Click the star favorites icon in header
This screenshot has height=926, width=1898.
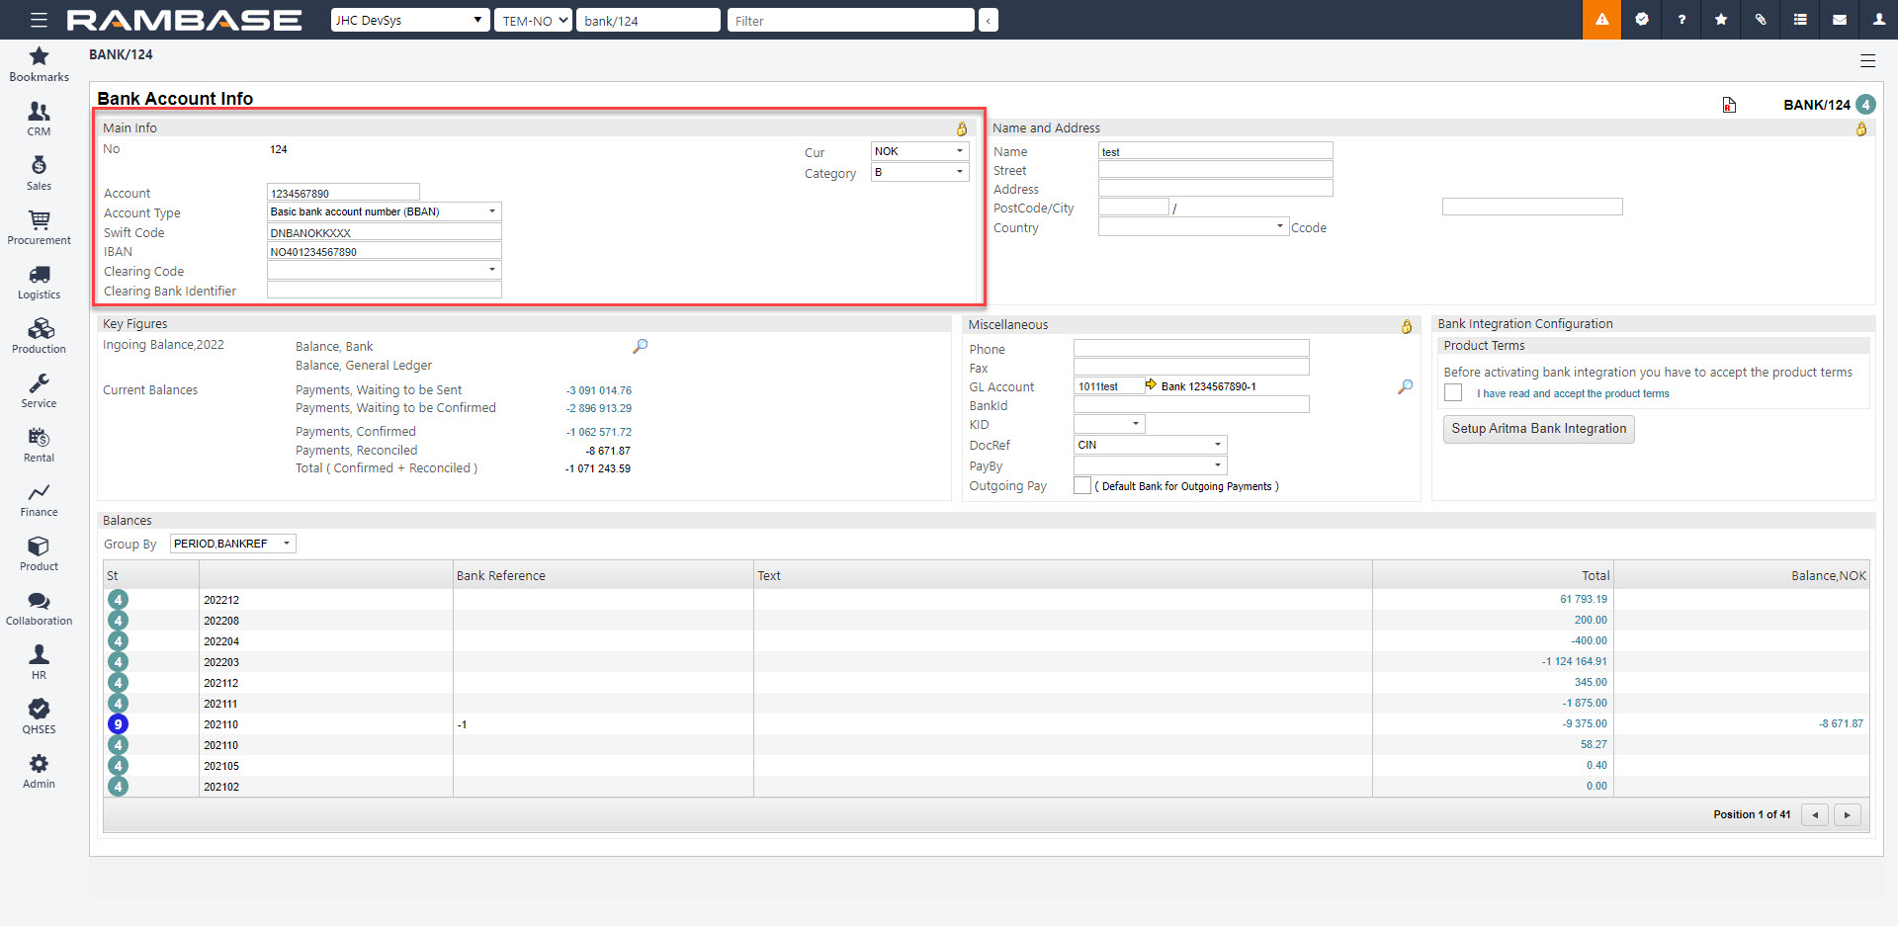coord(1721,20)
